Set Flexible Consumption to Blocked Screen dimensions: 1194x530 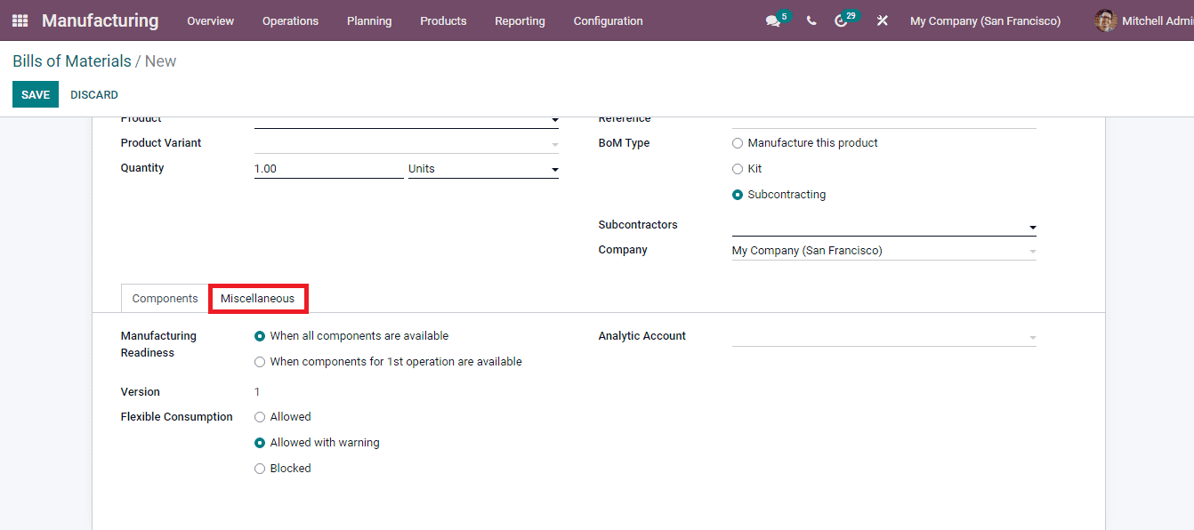click(x=259, y=469)
